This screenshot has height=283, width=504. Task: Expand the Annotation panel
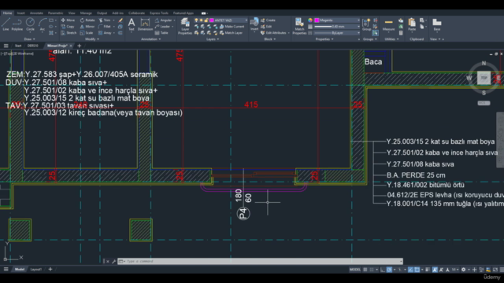151,39
